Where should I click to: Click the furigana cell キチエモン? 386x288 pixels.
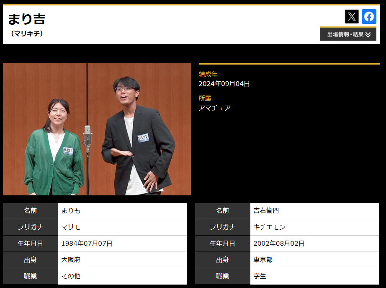[x=269, y=227]
